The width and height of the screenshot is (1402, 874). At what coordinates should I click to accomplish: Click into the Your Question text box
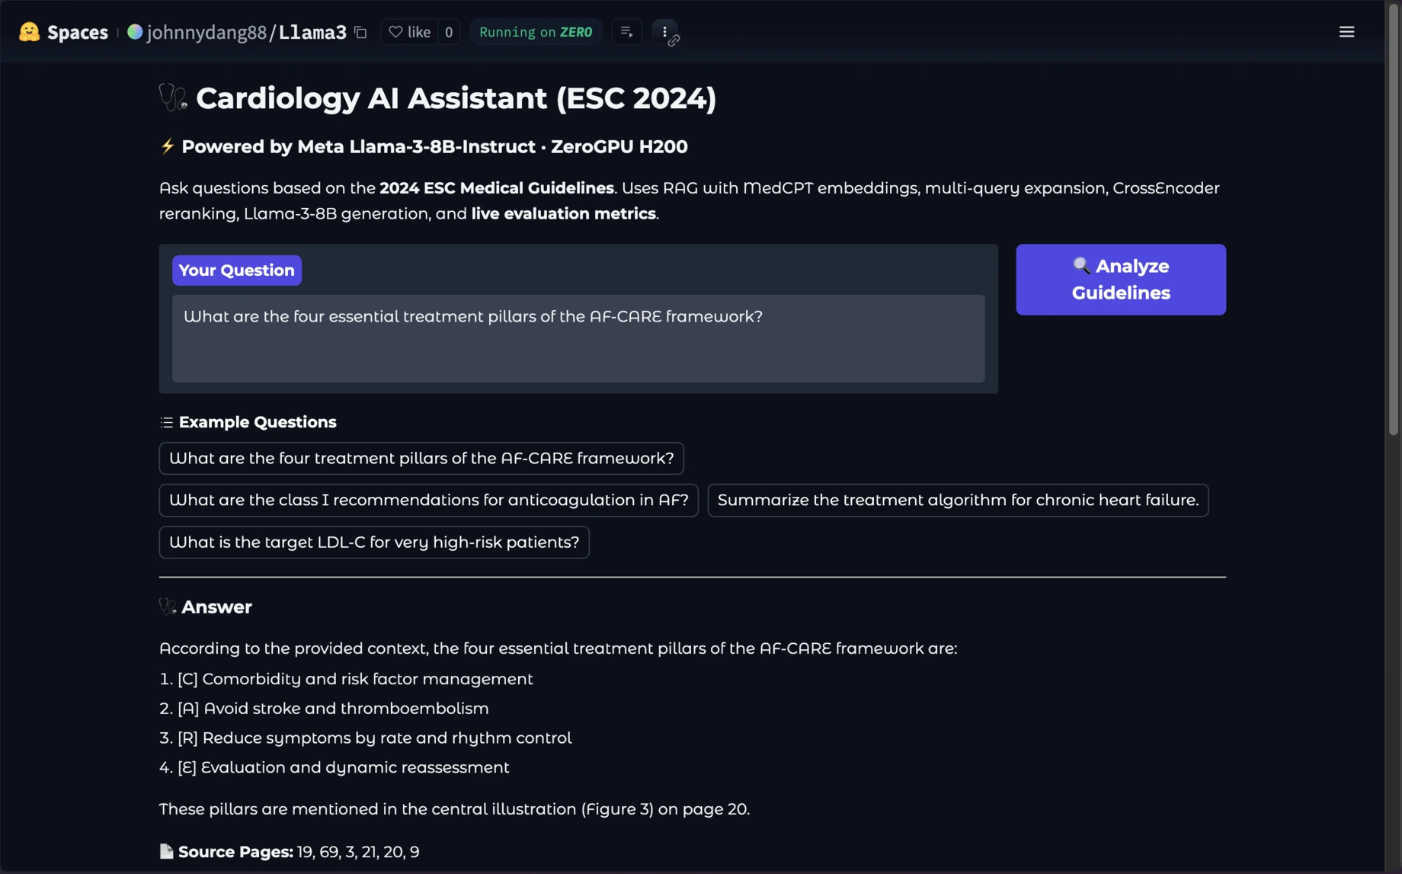click(578, 338)
